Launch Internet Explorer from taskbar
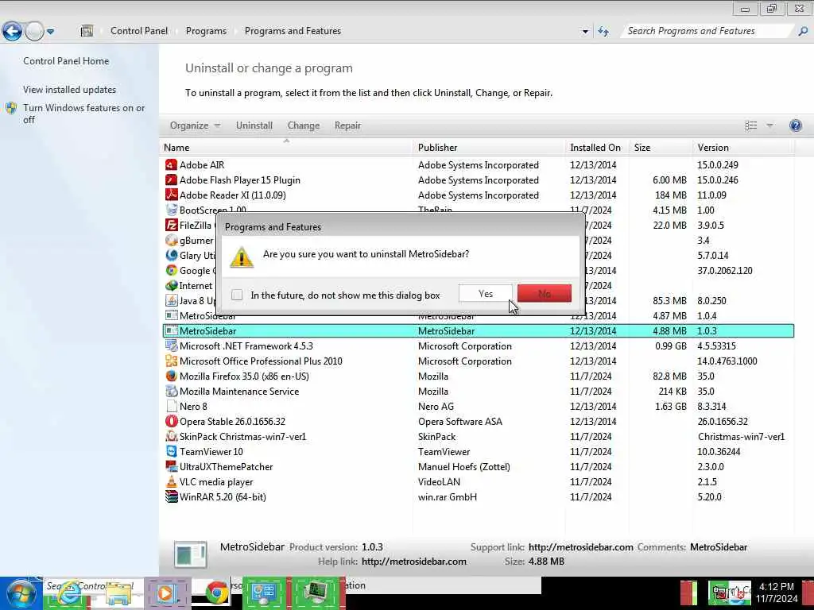The height and width of the screenshot is (610, 814). [x=68, y=593]
